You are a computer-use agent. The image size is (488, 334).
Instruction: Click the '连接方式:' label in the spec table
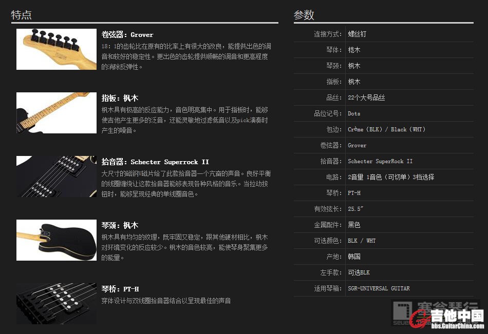tap(328, 34)
